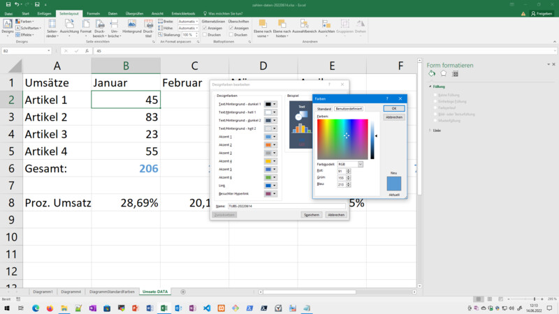
Task: Select the Füllung und Linie fill icon
Action: (432, 74)
